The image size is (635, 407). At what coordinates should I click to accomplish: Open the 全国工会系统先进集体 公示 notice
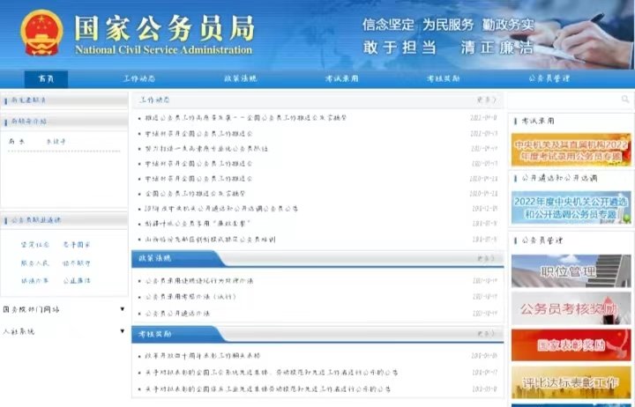272,373
